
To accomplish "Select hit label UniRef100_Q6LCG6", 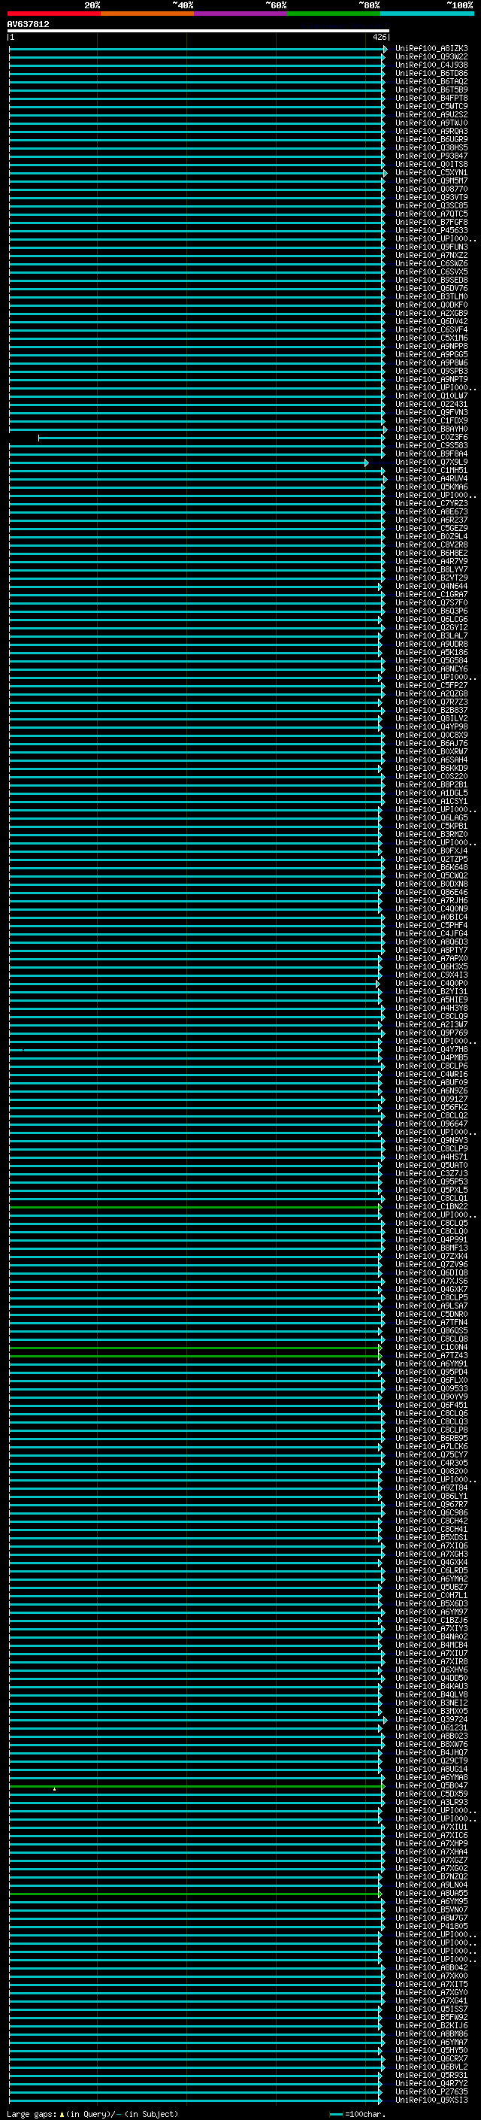I will click(431, 619).
